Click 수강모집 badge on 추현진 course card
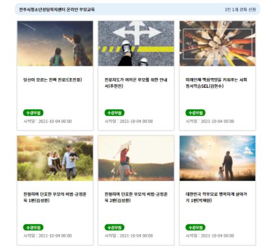 (114, 113)
